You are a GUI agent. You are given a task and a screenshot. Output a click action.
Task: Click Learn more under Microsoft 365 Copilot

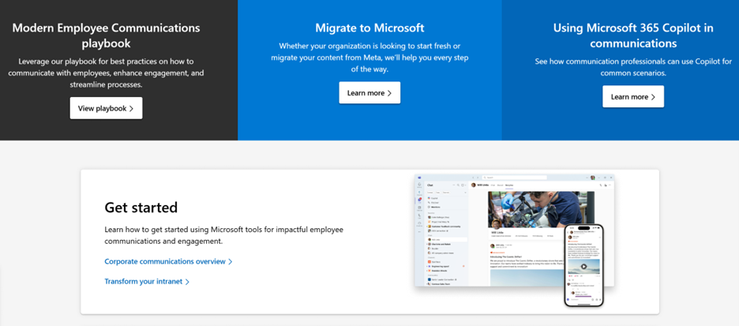click(x=633, y=96)
